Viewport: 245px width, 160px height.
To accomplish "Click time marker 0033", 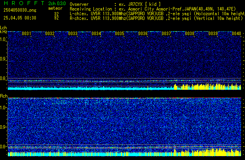I will coord(73,34).
